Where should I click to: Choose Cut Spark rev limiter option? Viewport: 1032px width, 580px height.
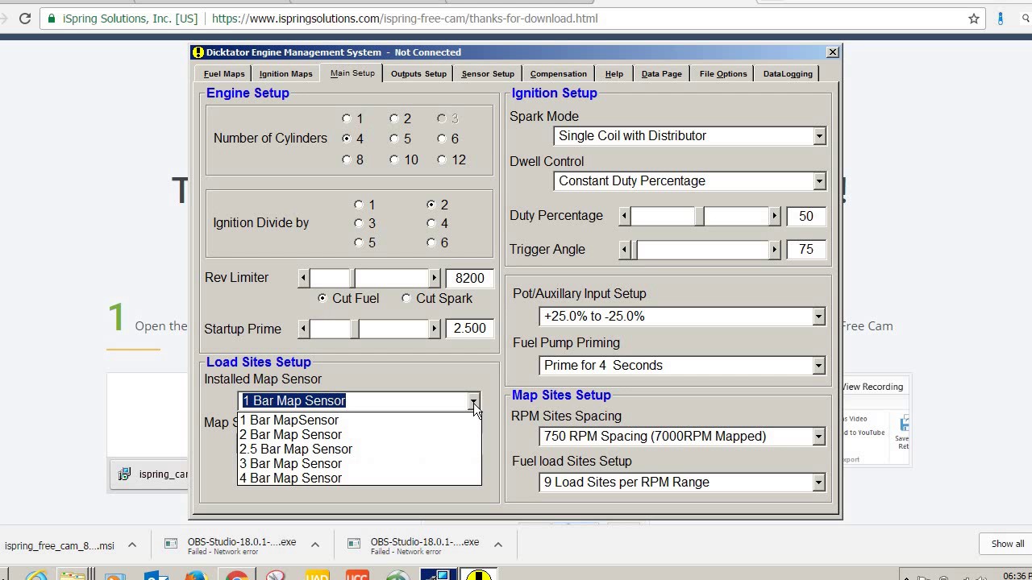(x=406, y=298)
